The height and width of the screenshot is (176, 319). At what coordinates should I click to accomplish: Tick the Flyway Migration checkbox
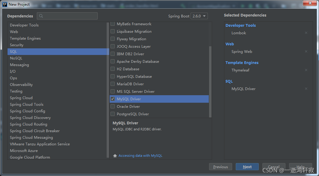(113, 39)
